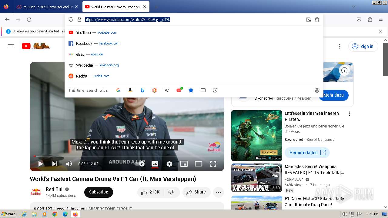Click the Firefox back arrow
Image resolution: width=388 pixels, height=218 pixels.
[7, 19]
